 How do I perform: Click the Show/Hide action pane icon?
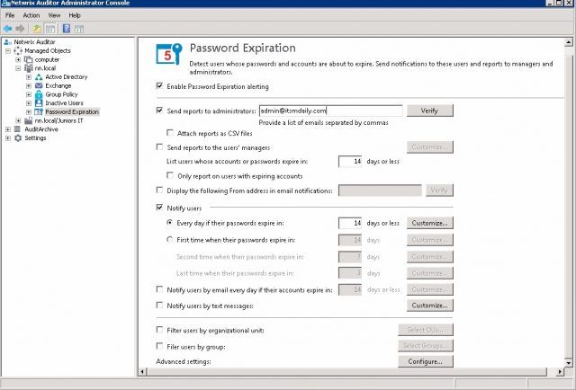coord(79,29)
